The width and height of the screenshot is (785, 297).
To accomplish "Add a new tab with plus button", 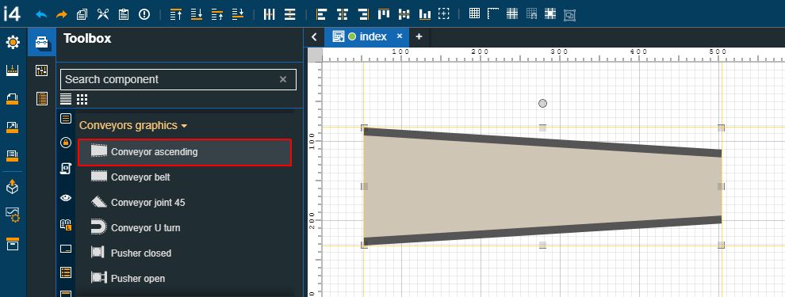I will 419,36.
